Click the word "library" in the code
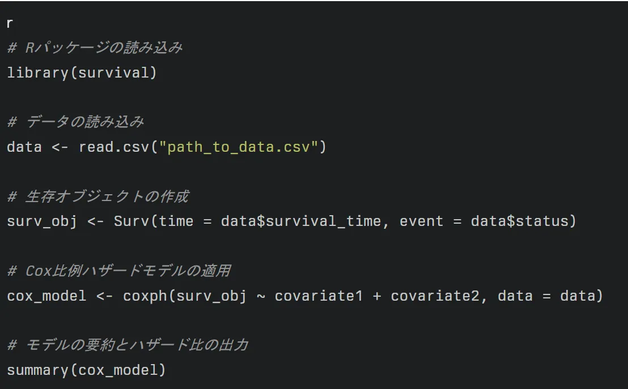The height and width of the screenshot is (389, 628). point(37,72)
